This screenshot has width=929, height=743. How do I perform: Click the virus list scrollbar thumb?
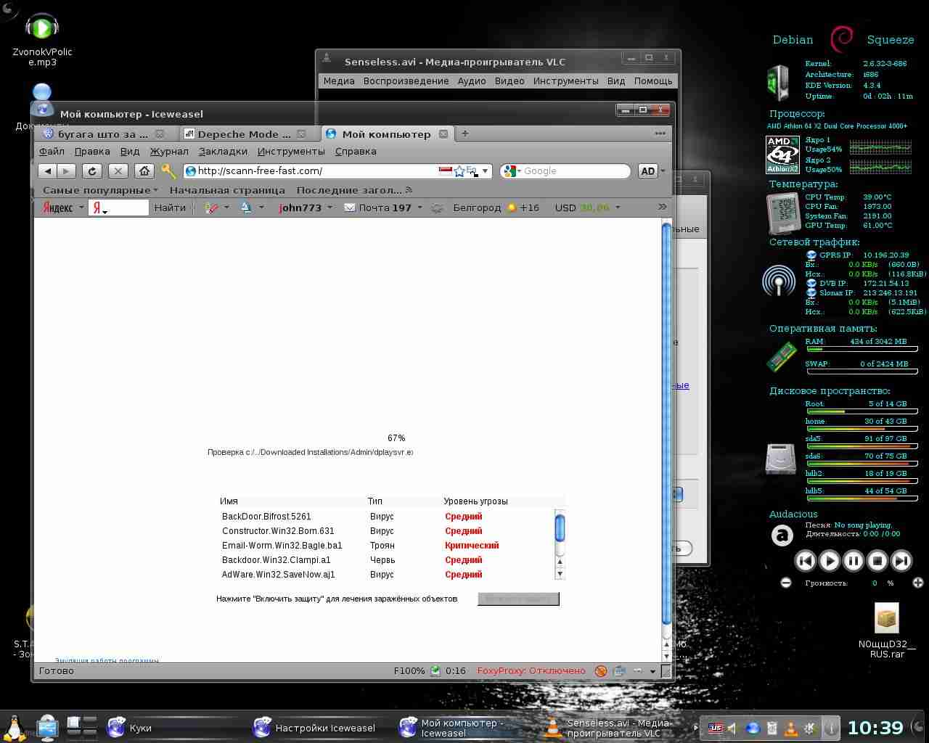tap(560, 528)
